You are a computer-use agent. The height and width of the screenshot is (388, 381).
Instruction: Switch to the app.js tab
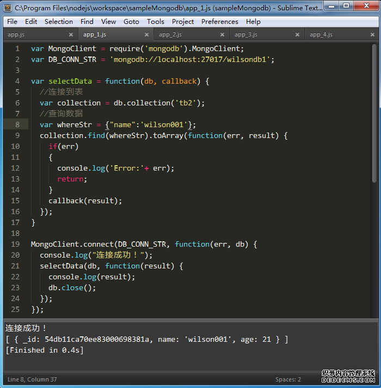pos(15,35)
